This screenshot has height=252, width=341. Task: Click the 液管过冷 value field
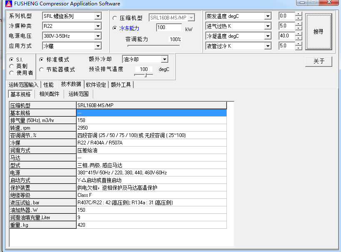coord(286,46)
